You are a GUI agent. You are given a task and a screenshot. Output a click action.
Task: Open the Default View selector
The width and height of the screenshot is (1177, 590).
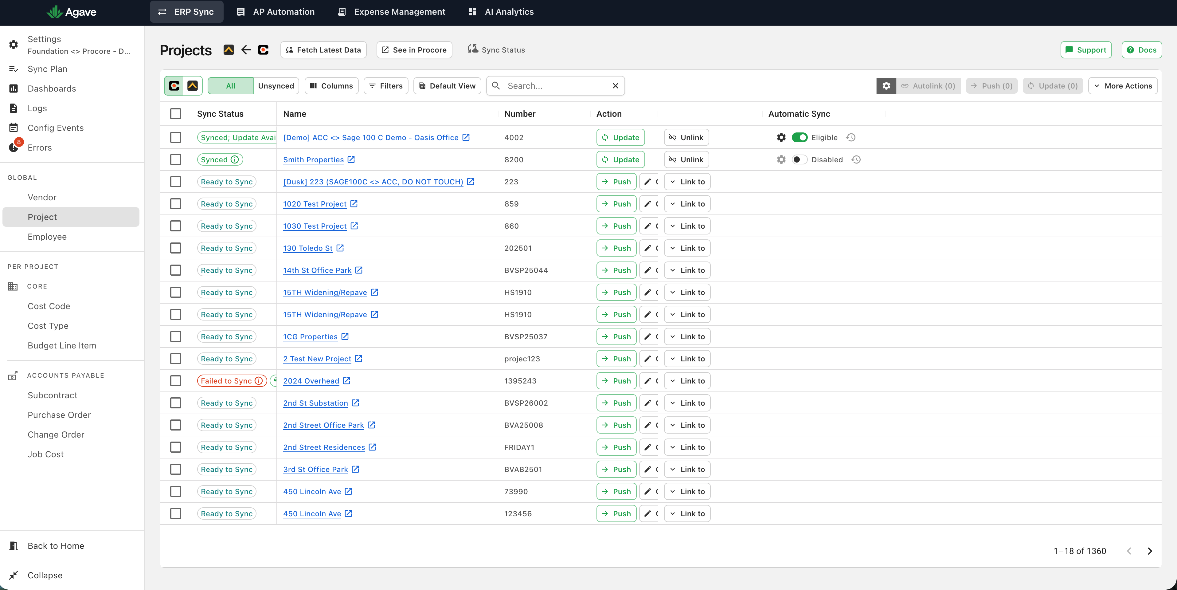click(x=447, y=86)
